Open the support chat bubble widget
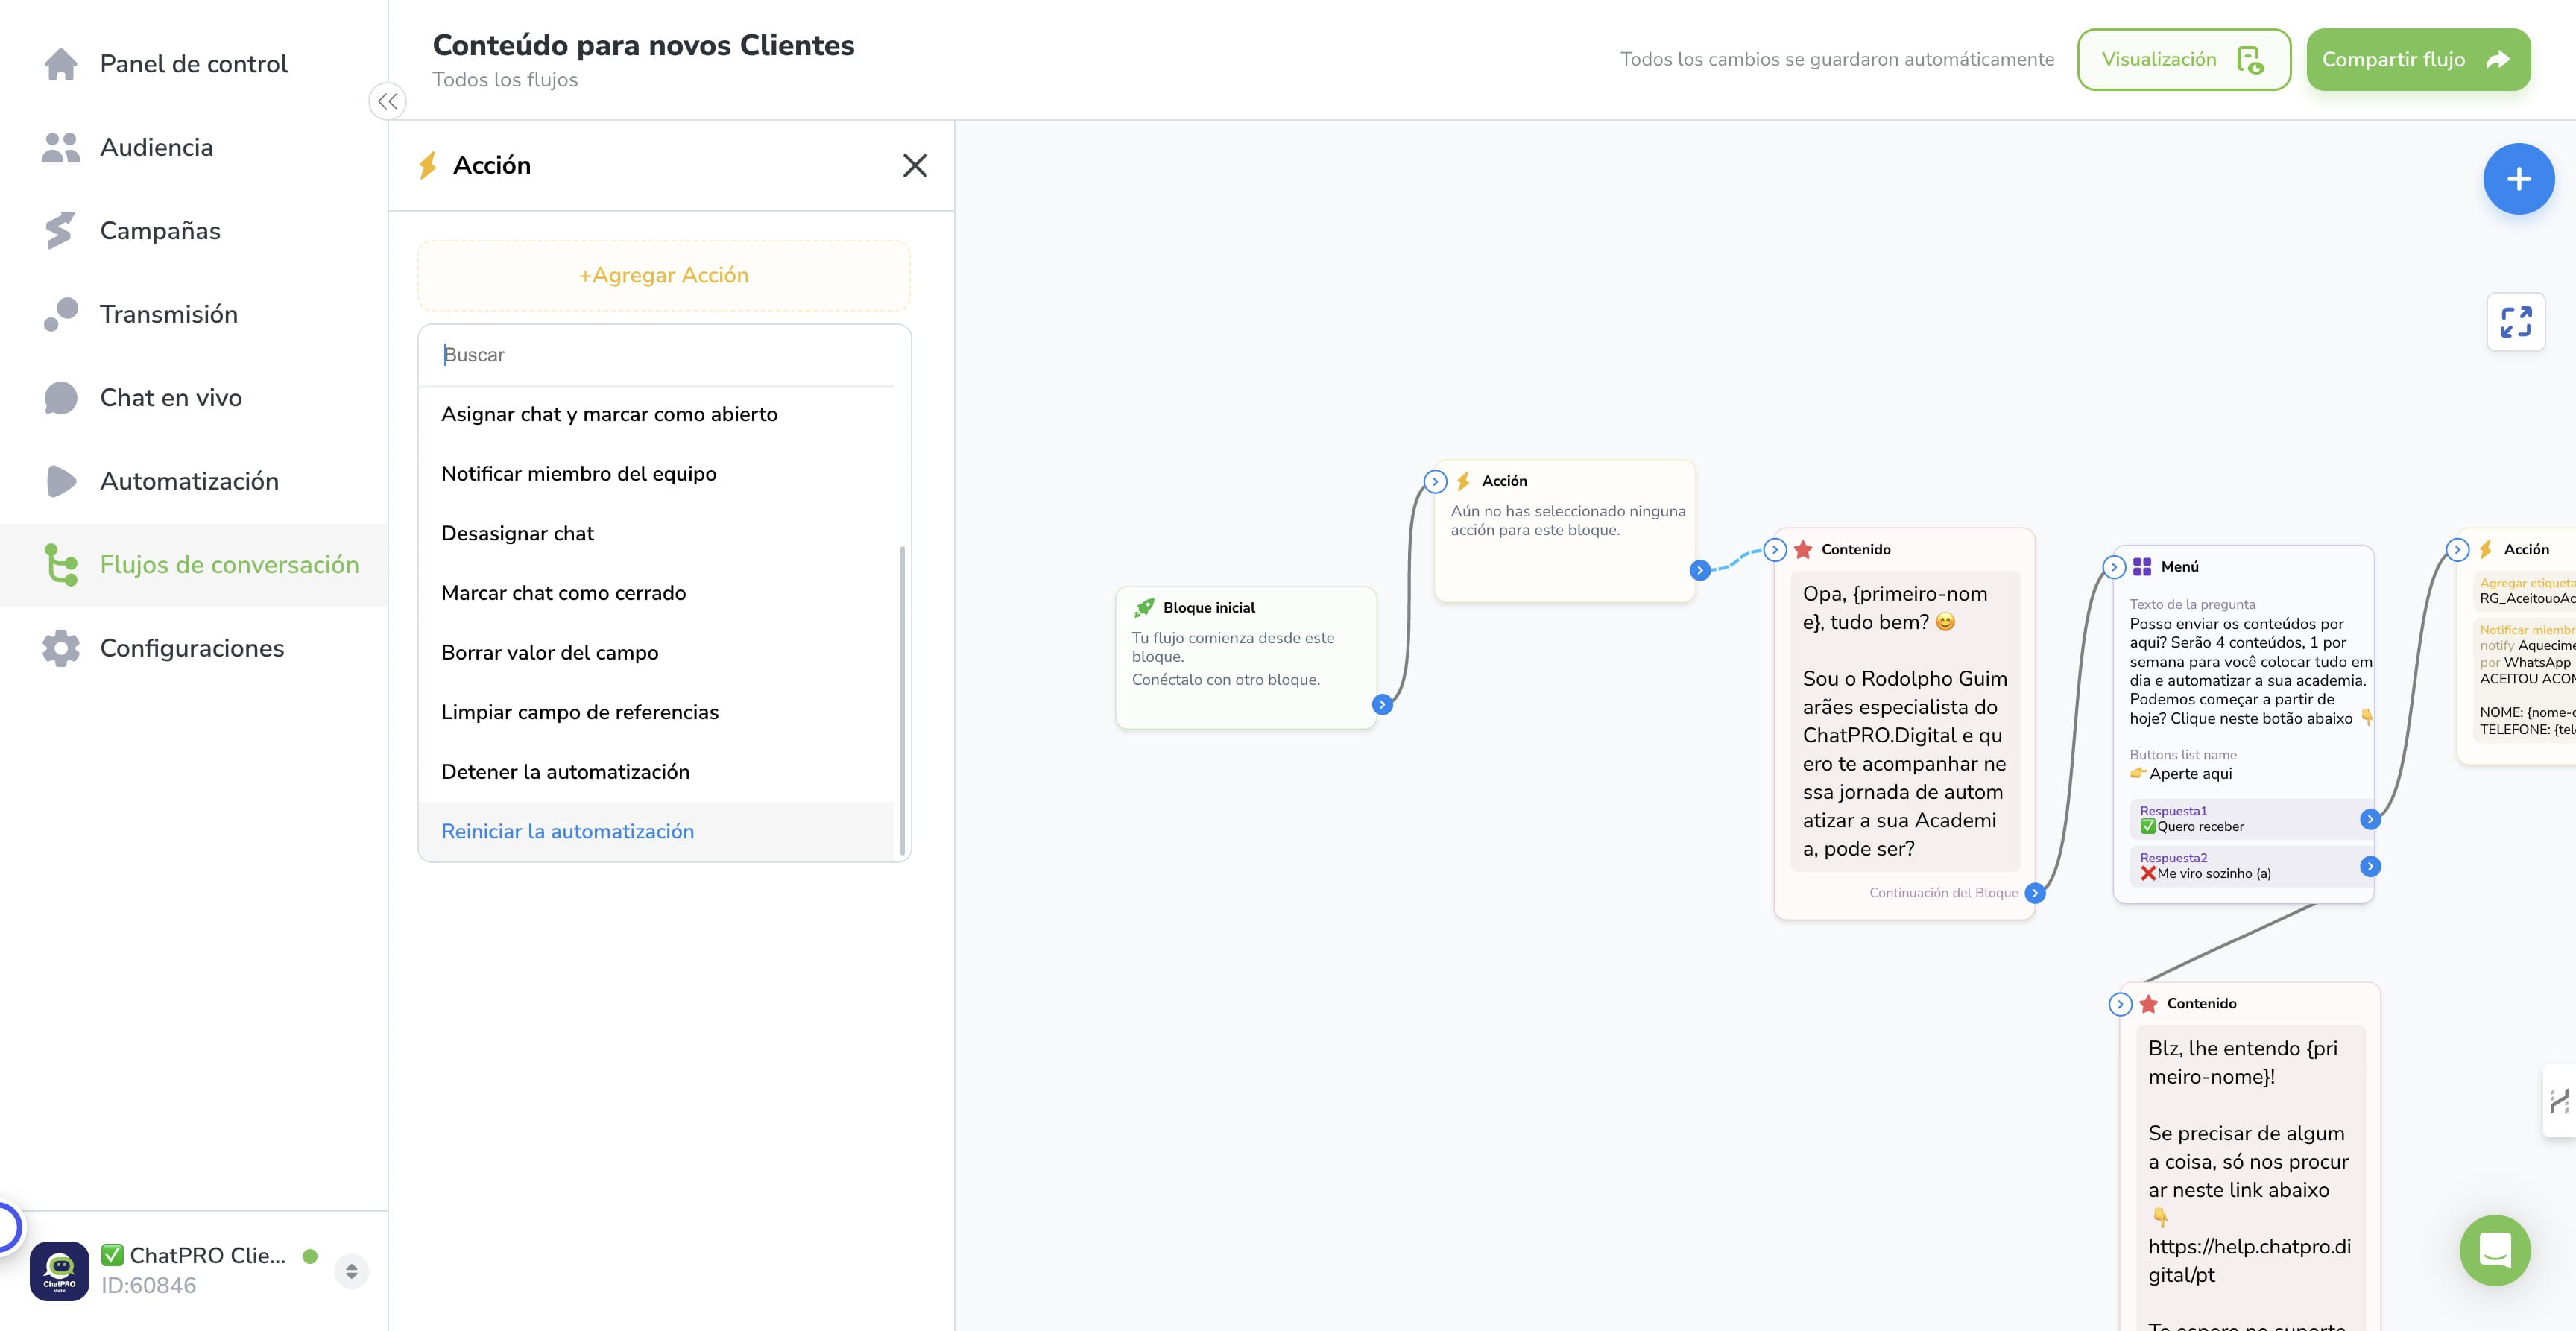 coord(2495,1250)
